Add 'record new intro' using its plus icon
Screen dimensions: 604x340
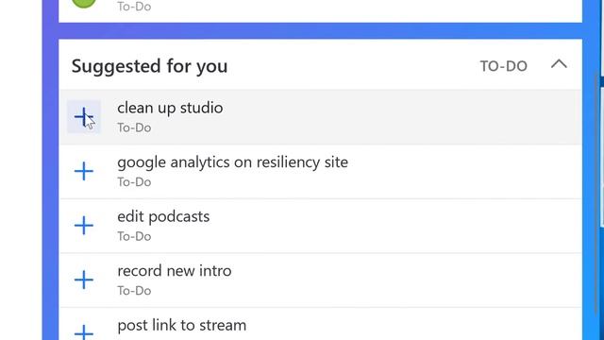point(84,280)
